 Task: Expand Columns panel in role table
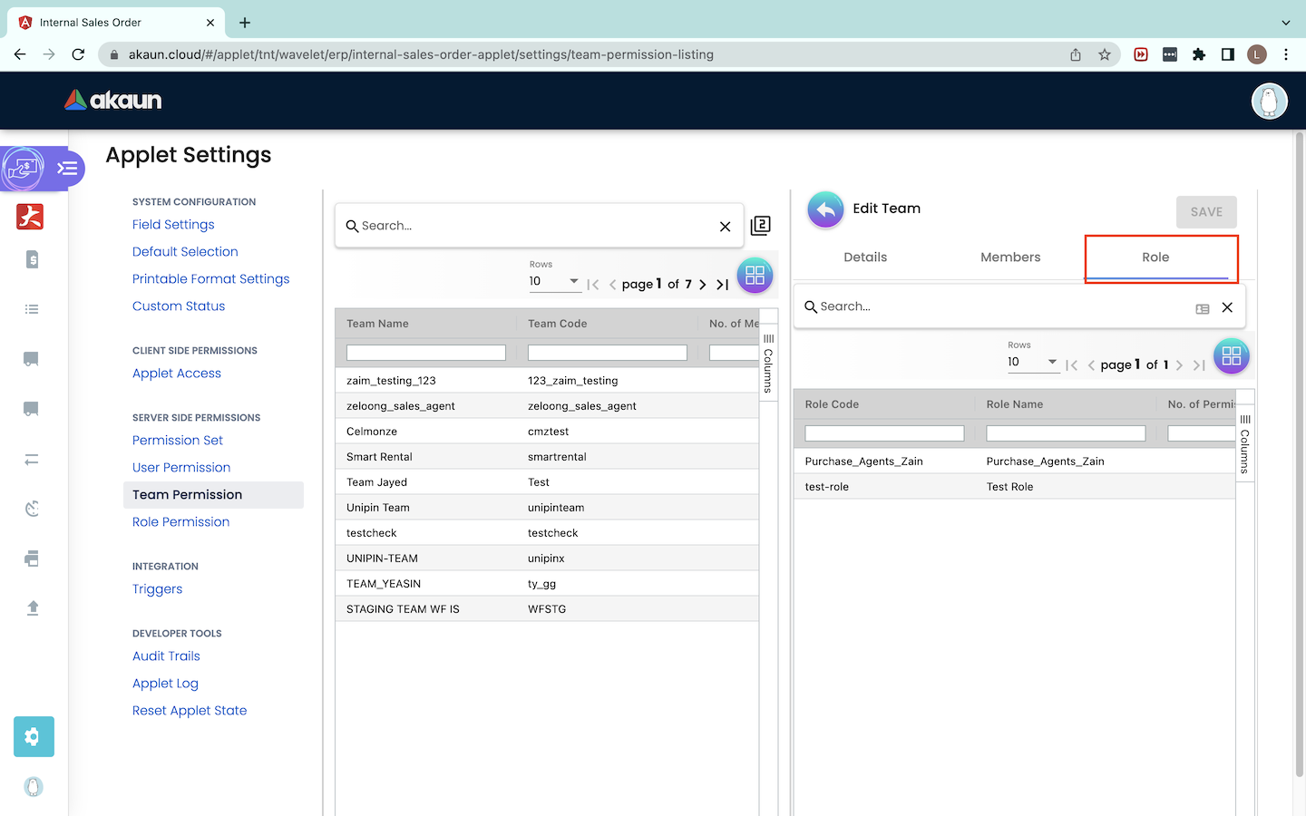[x=1245, y=444]
